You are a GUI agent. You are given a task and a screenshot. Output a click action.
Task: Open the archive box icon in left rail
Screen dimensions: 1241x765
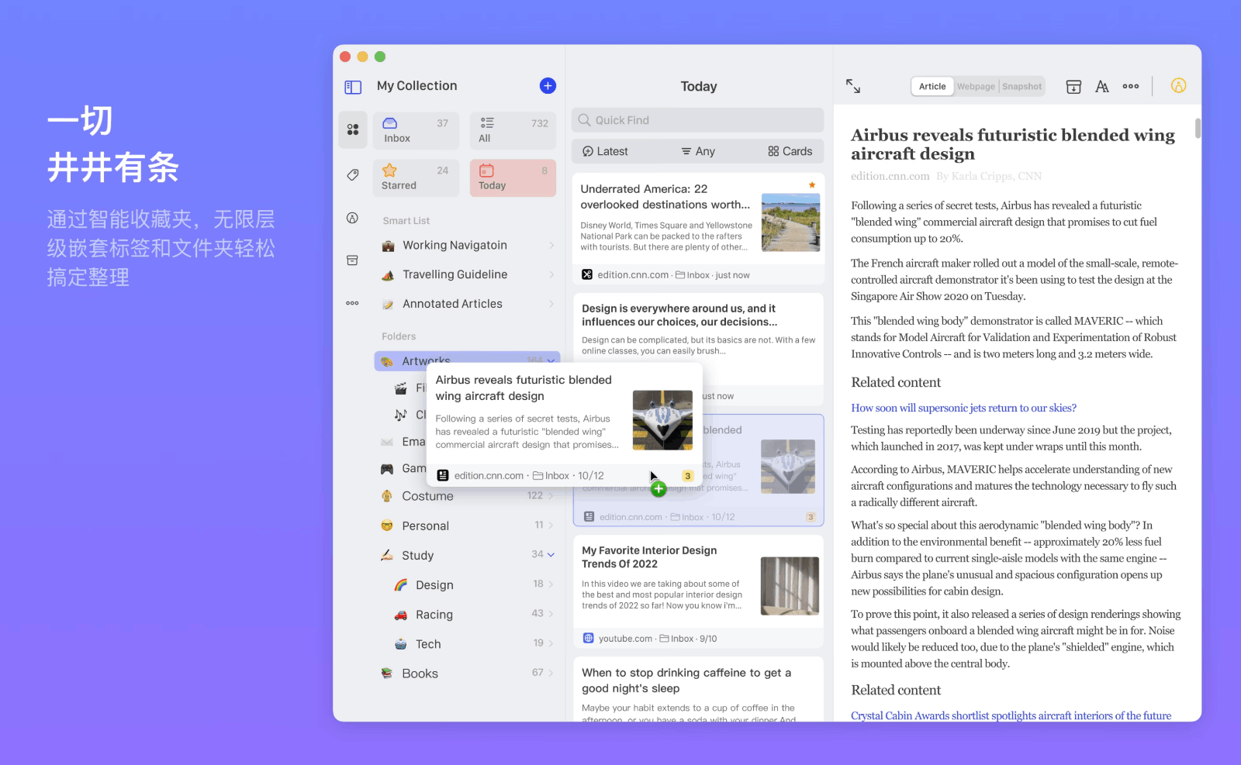tap(353, 260)
